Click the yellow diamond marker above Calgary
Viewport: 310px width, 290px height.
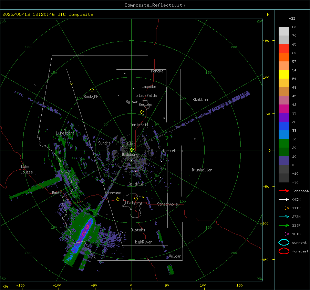136,199
